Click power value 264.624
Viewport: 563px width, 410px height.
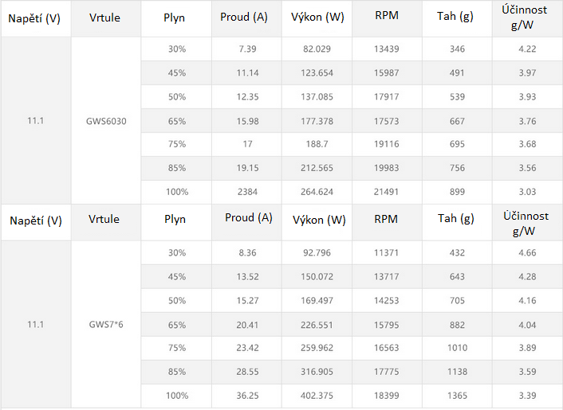coord(317,192)
